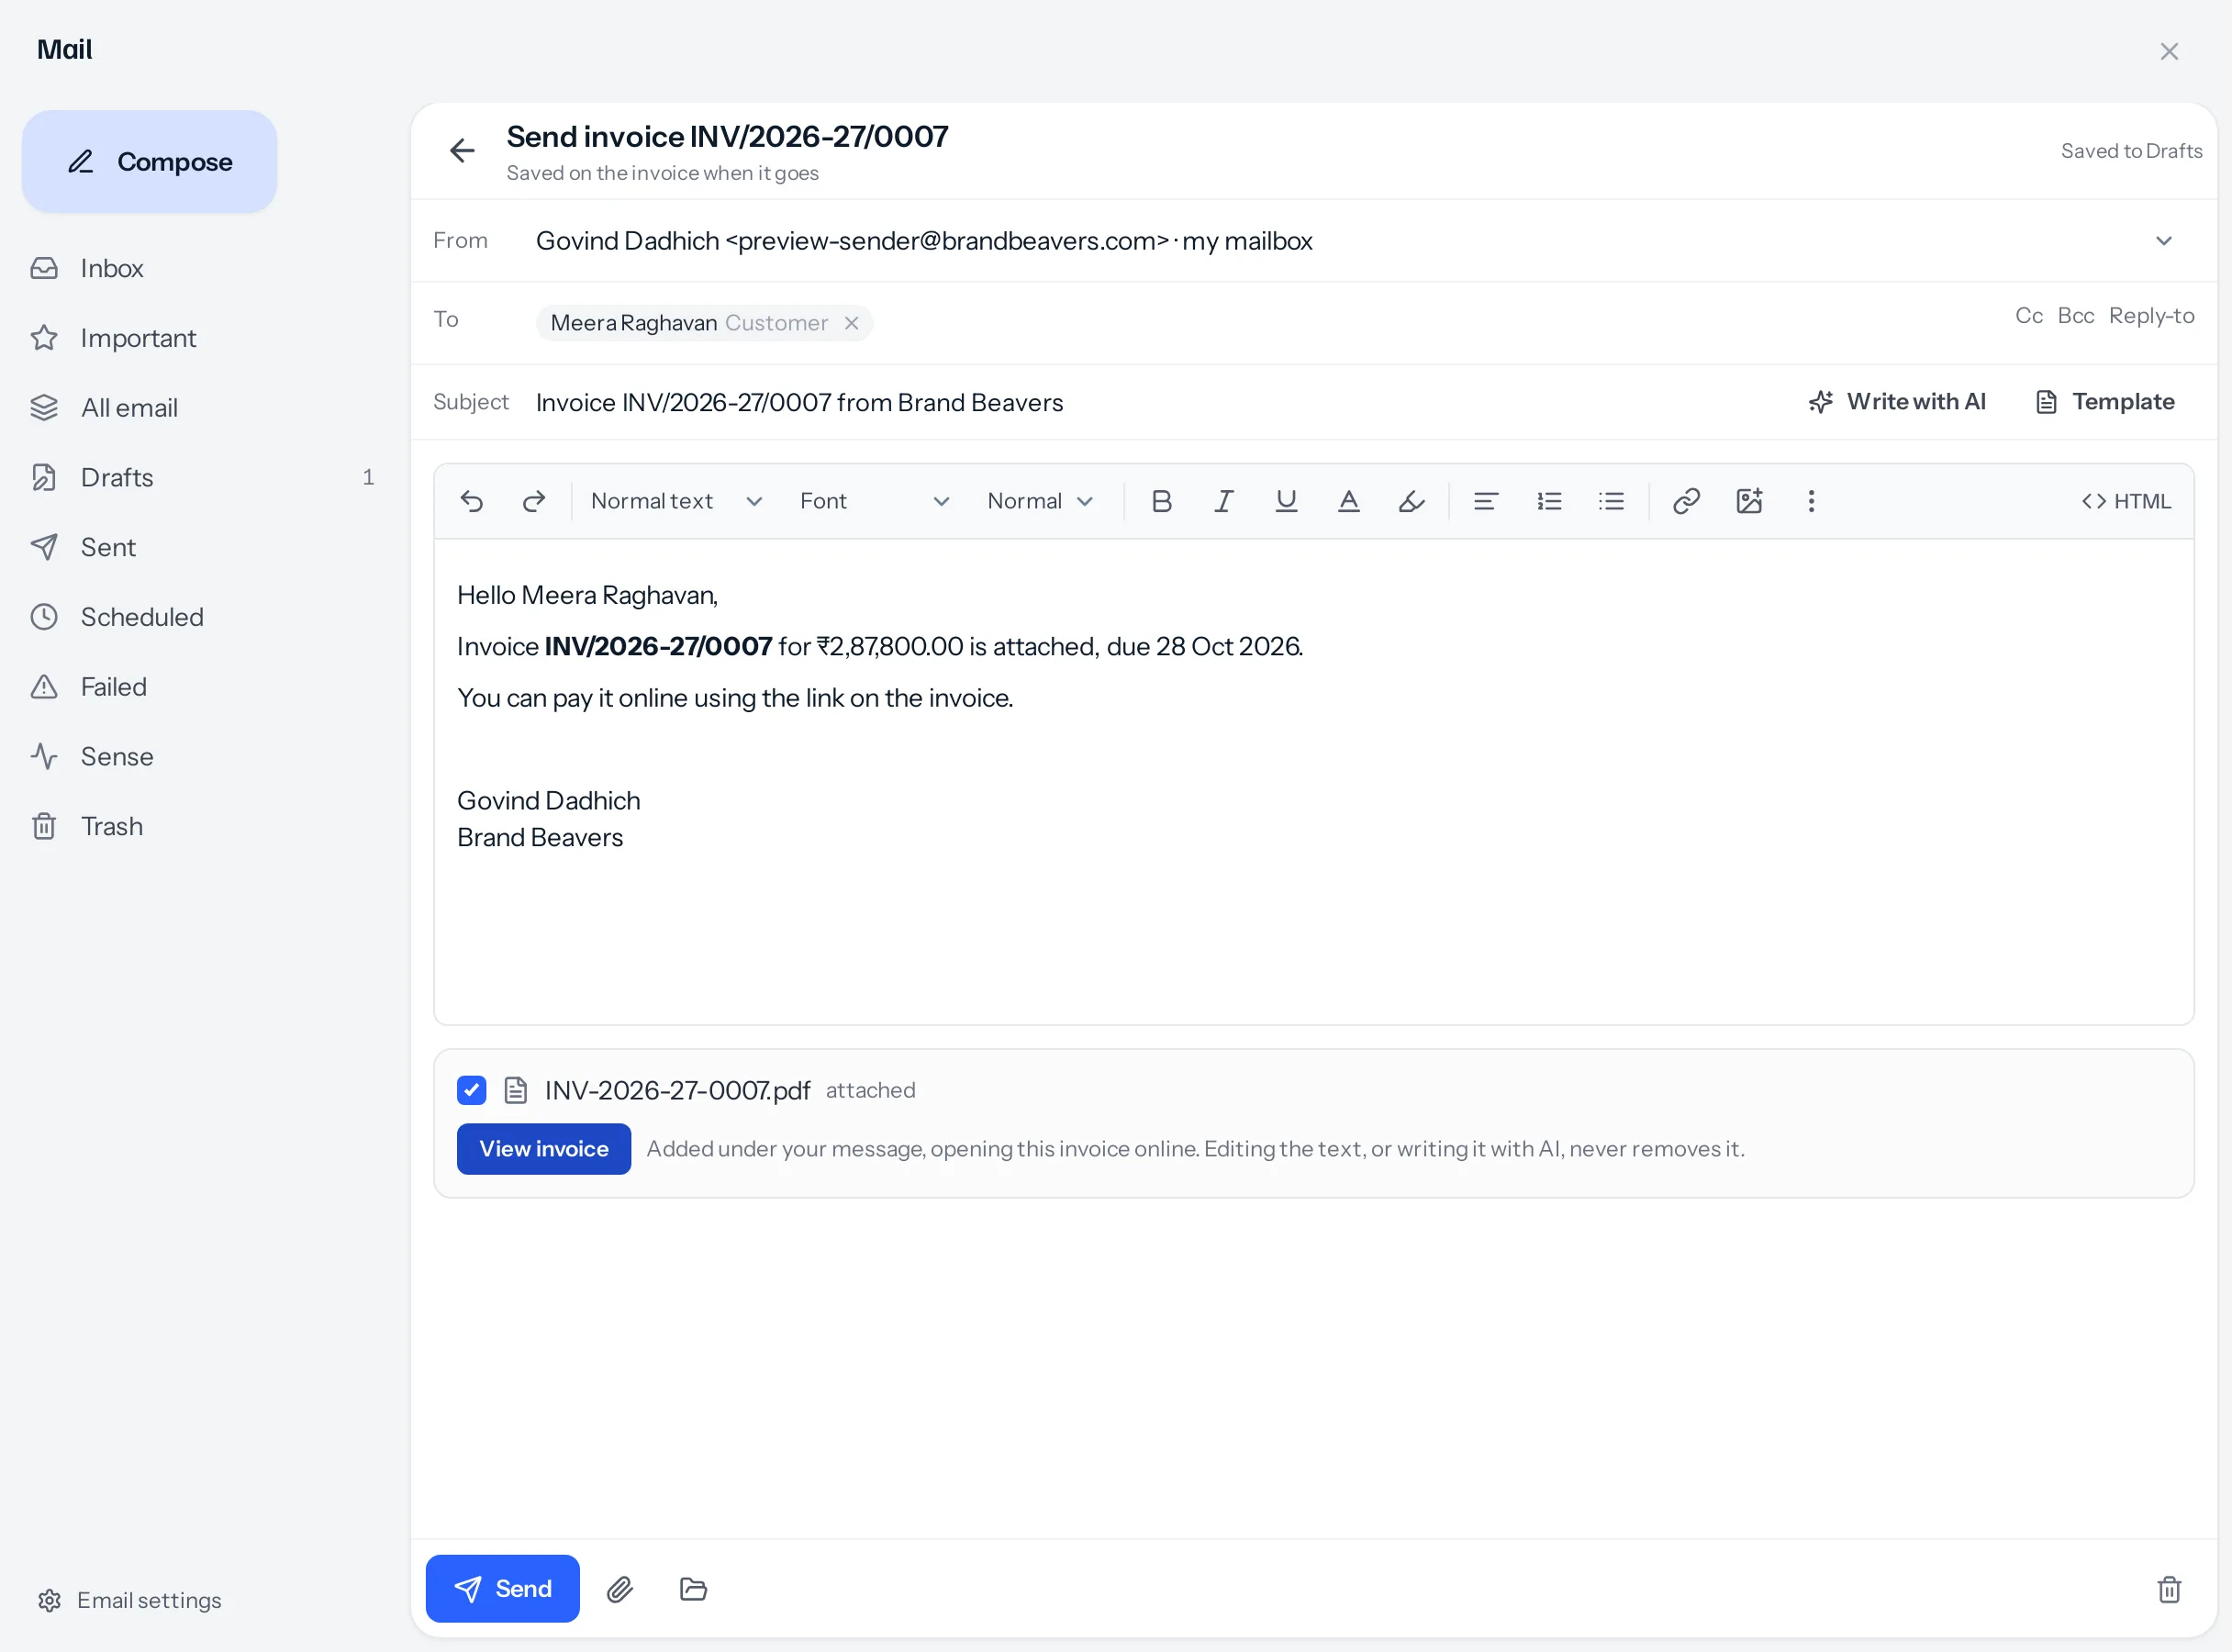The image size is (2232, 1652).
Task: Attach a file with paperclip icon
Action: click(x=620, y=1589)
